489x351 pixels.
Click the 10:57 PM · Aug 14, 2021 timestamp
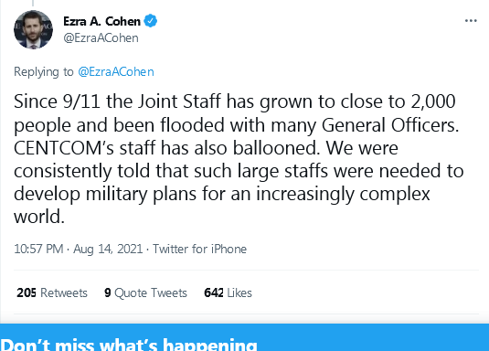click(79, 249)
